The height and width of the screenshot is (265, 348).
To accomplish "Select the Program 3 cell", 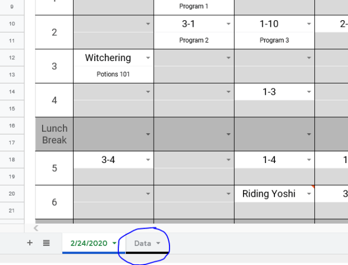I will pos(274,40).
